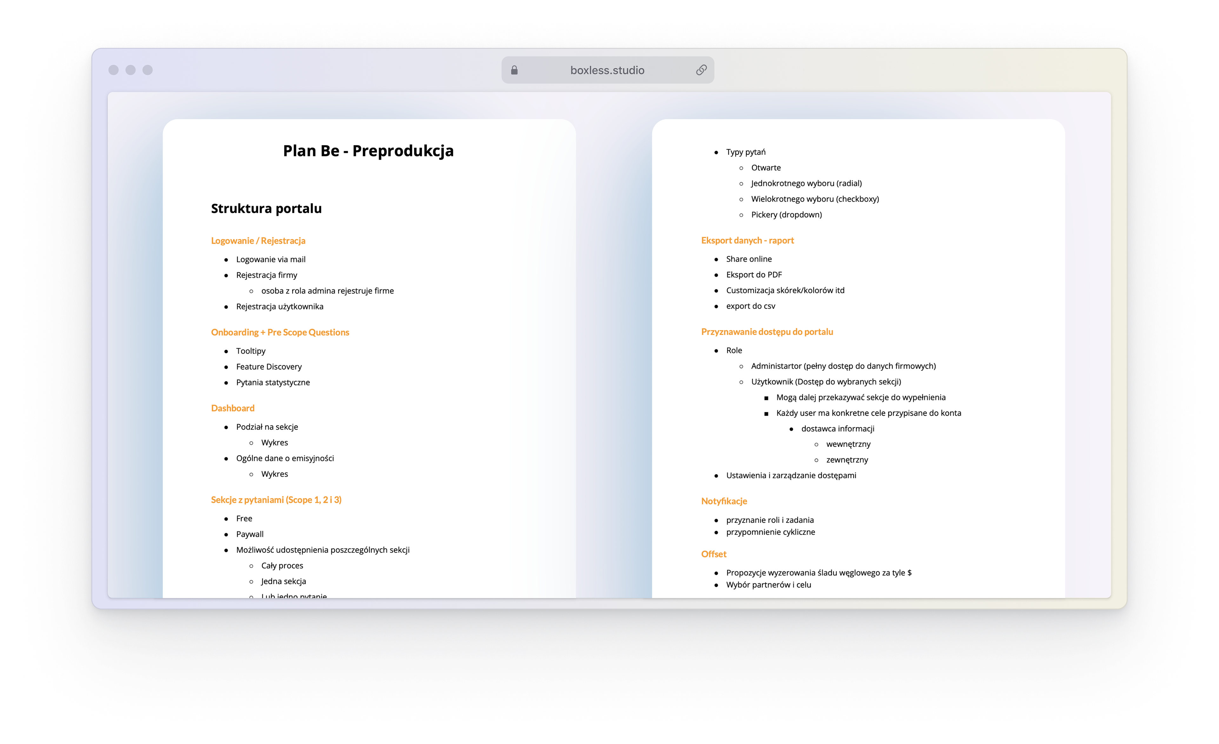Click Mogą dalej przekazywać sekcje do wypełnienia
This screenshot has height=744, width=1219.
click(x=861, y=397)
